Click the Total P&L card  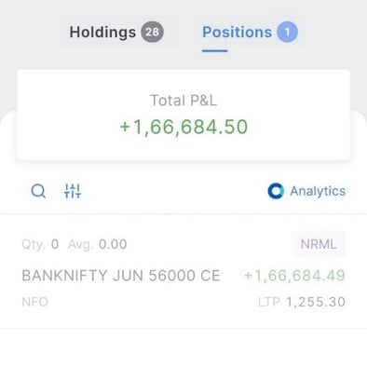click(183, 115)
